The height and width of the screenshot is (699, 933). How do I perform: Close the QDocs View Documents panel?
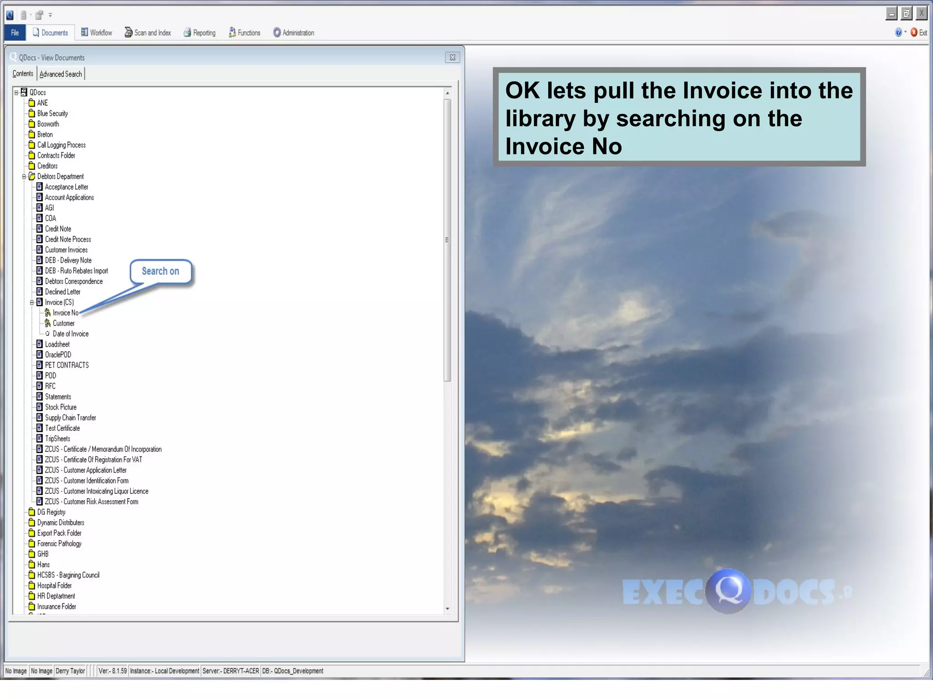pos(452,57)
